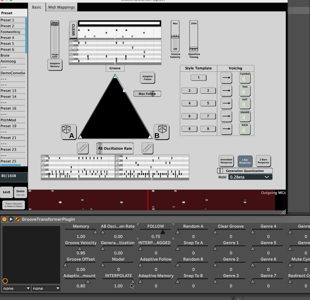Switch to the Midi Mappings tab

(x=61, y=7)
